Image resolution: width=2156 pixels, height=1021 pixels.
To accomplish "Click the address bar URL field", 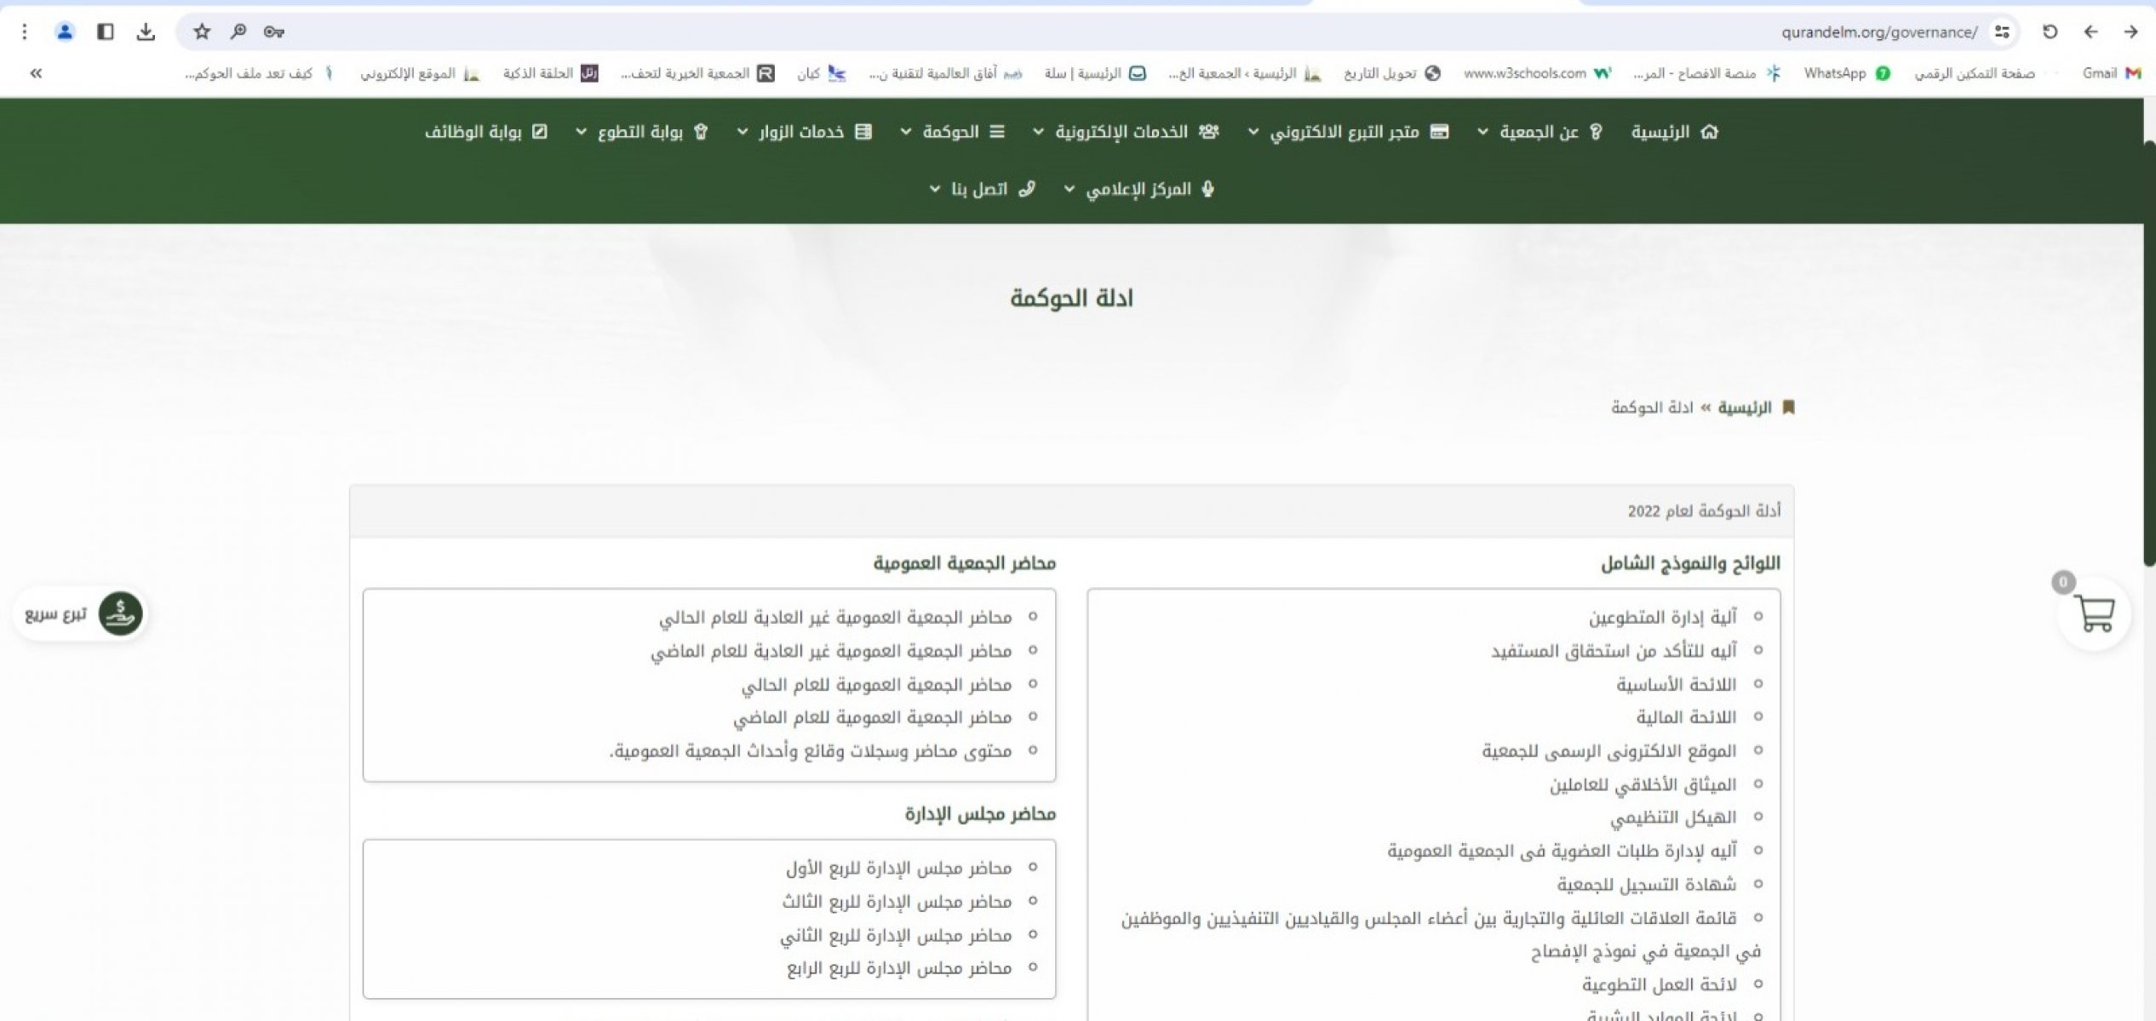I will tap(1098, 31).
